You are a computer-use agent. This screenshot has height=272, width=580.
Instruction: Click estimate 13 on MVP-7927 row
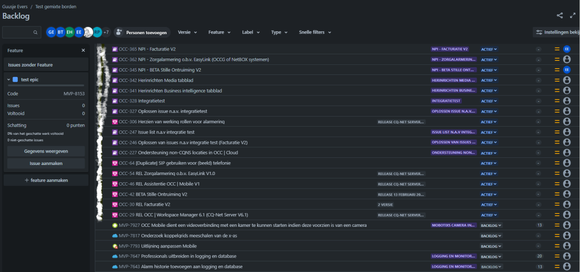coord(539,225)
